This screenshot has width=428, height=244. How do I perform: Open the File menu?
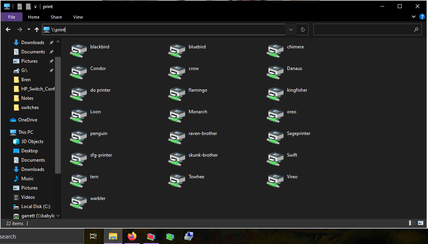click(12, 17)
